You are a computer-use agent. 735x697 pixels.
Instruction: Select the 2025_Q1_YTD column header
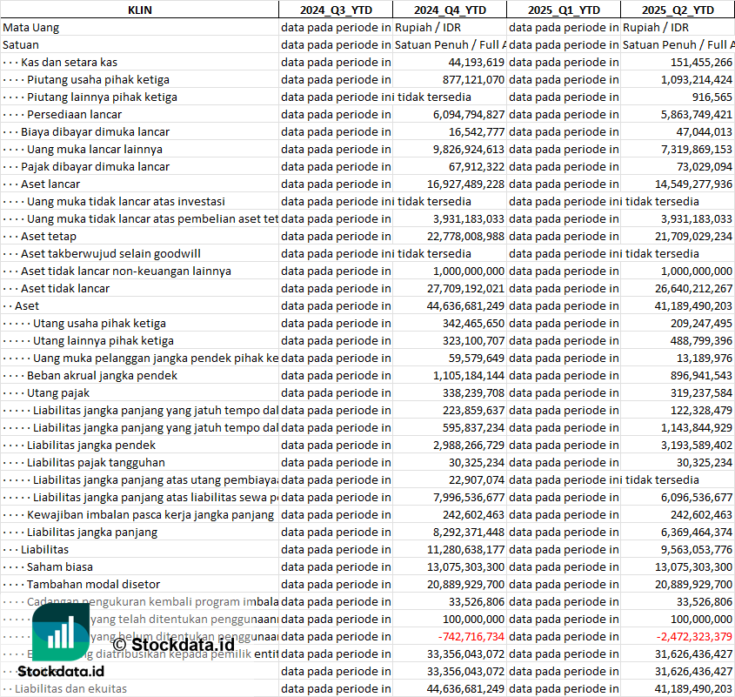pyautogui.click(x=564, y=10)
